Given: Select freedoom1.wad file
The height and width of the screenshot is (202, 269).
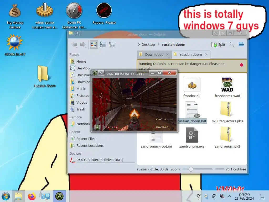Looking at the screenshot, I should coord(227,87).
